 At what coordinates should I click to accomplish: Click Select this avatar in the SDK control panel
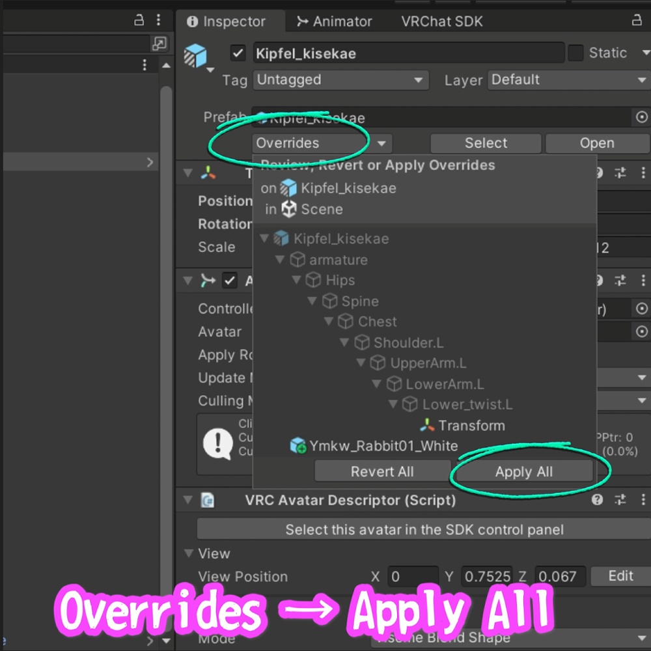coord(424,529)
